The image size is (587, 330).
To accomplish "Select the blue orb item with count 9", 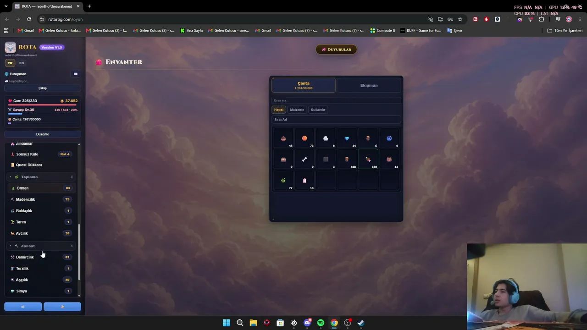I will (x=389, y=138).
